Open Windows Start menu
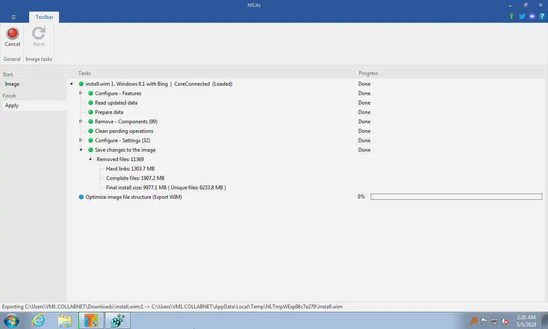This screenshot has width=548, height=329. (12, 320)
